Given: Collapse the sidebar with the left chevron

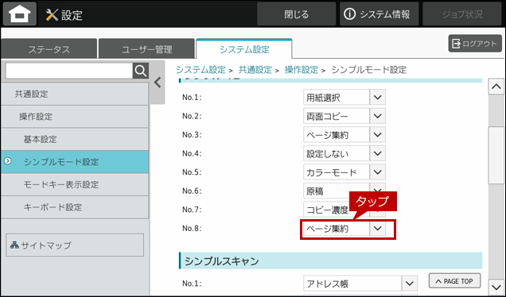Looking at the screenshot, I should pos(158,83).
